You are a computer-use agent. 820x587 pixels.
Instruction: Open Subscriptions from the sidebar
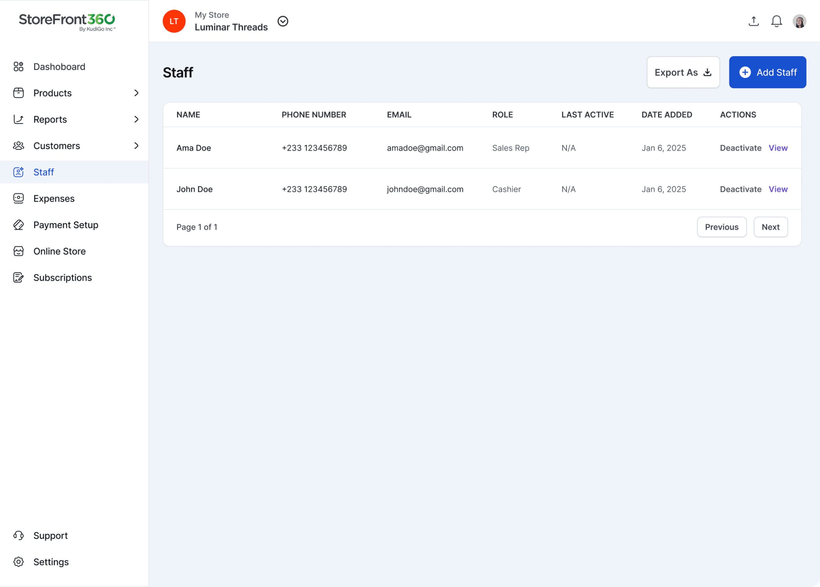(63, 278)
